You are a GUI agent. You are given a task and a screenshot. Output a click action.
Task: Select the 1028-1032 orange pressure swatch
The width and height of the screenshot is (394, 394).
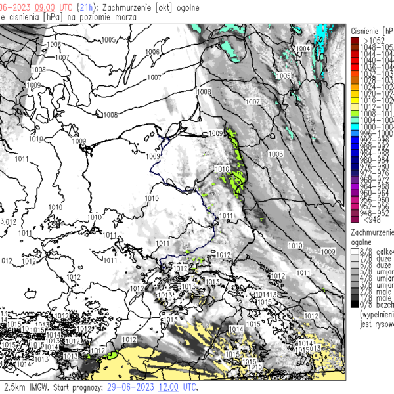tap(355, 80)
